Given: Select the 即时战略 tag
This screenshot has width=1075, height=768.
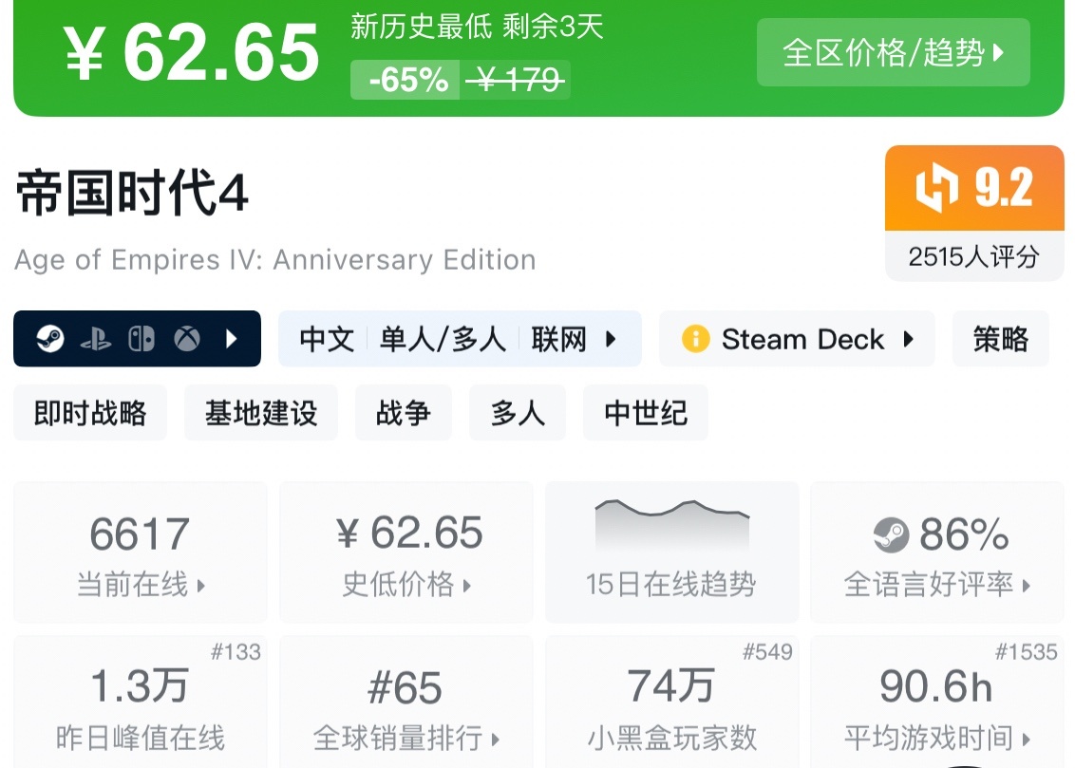Looking at the screenshot, I should pos(90,413).
